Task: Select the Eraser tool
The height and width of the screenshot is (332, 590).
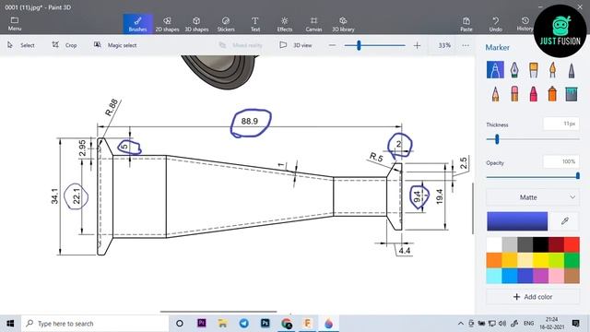Action: coord(514,94)
